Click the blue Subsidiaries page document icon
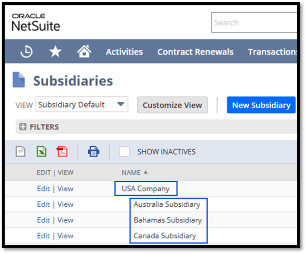Screen dimensions: 306x254 [x=19, y=80]
